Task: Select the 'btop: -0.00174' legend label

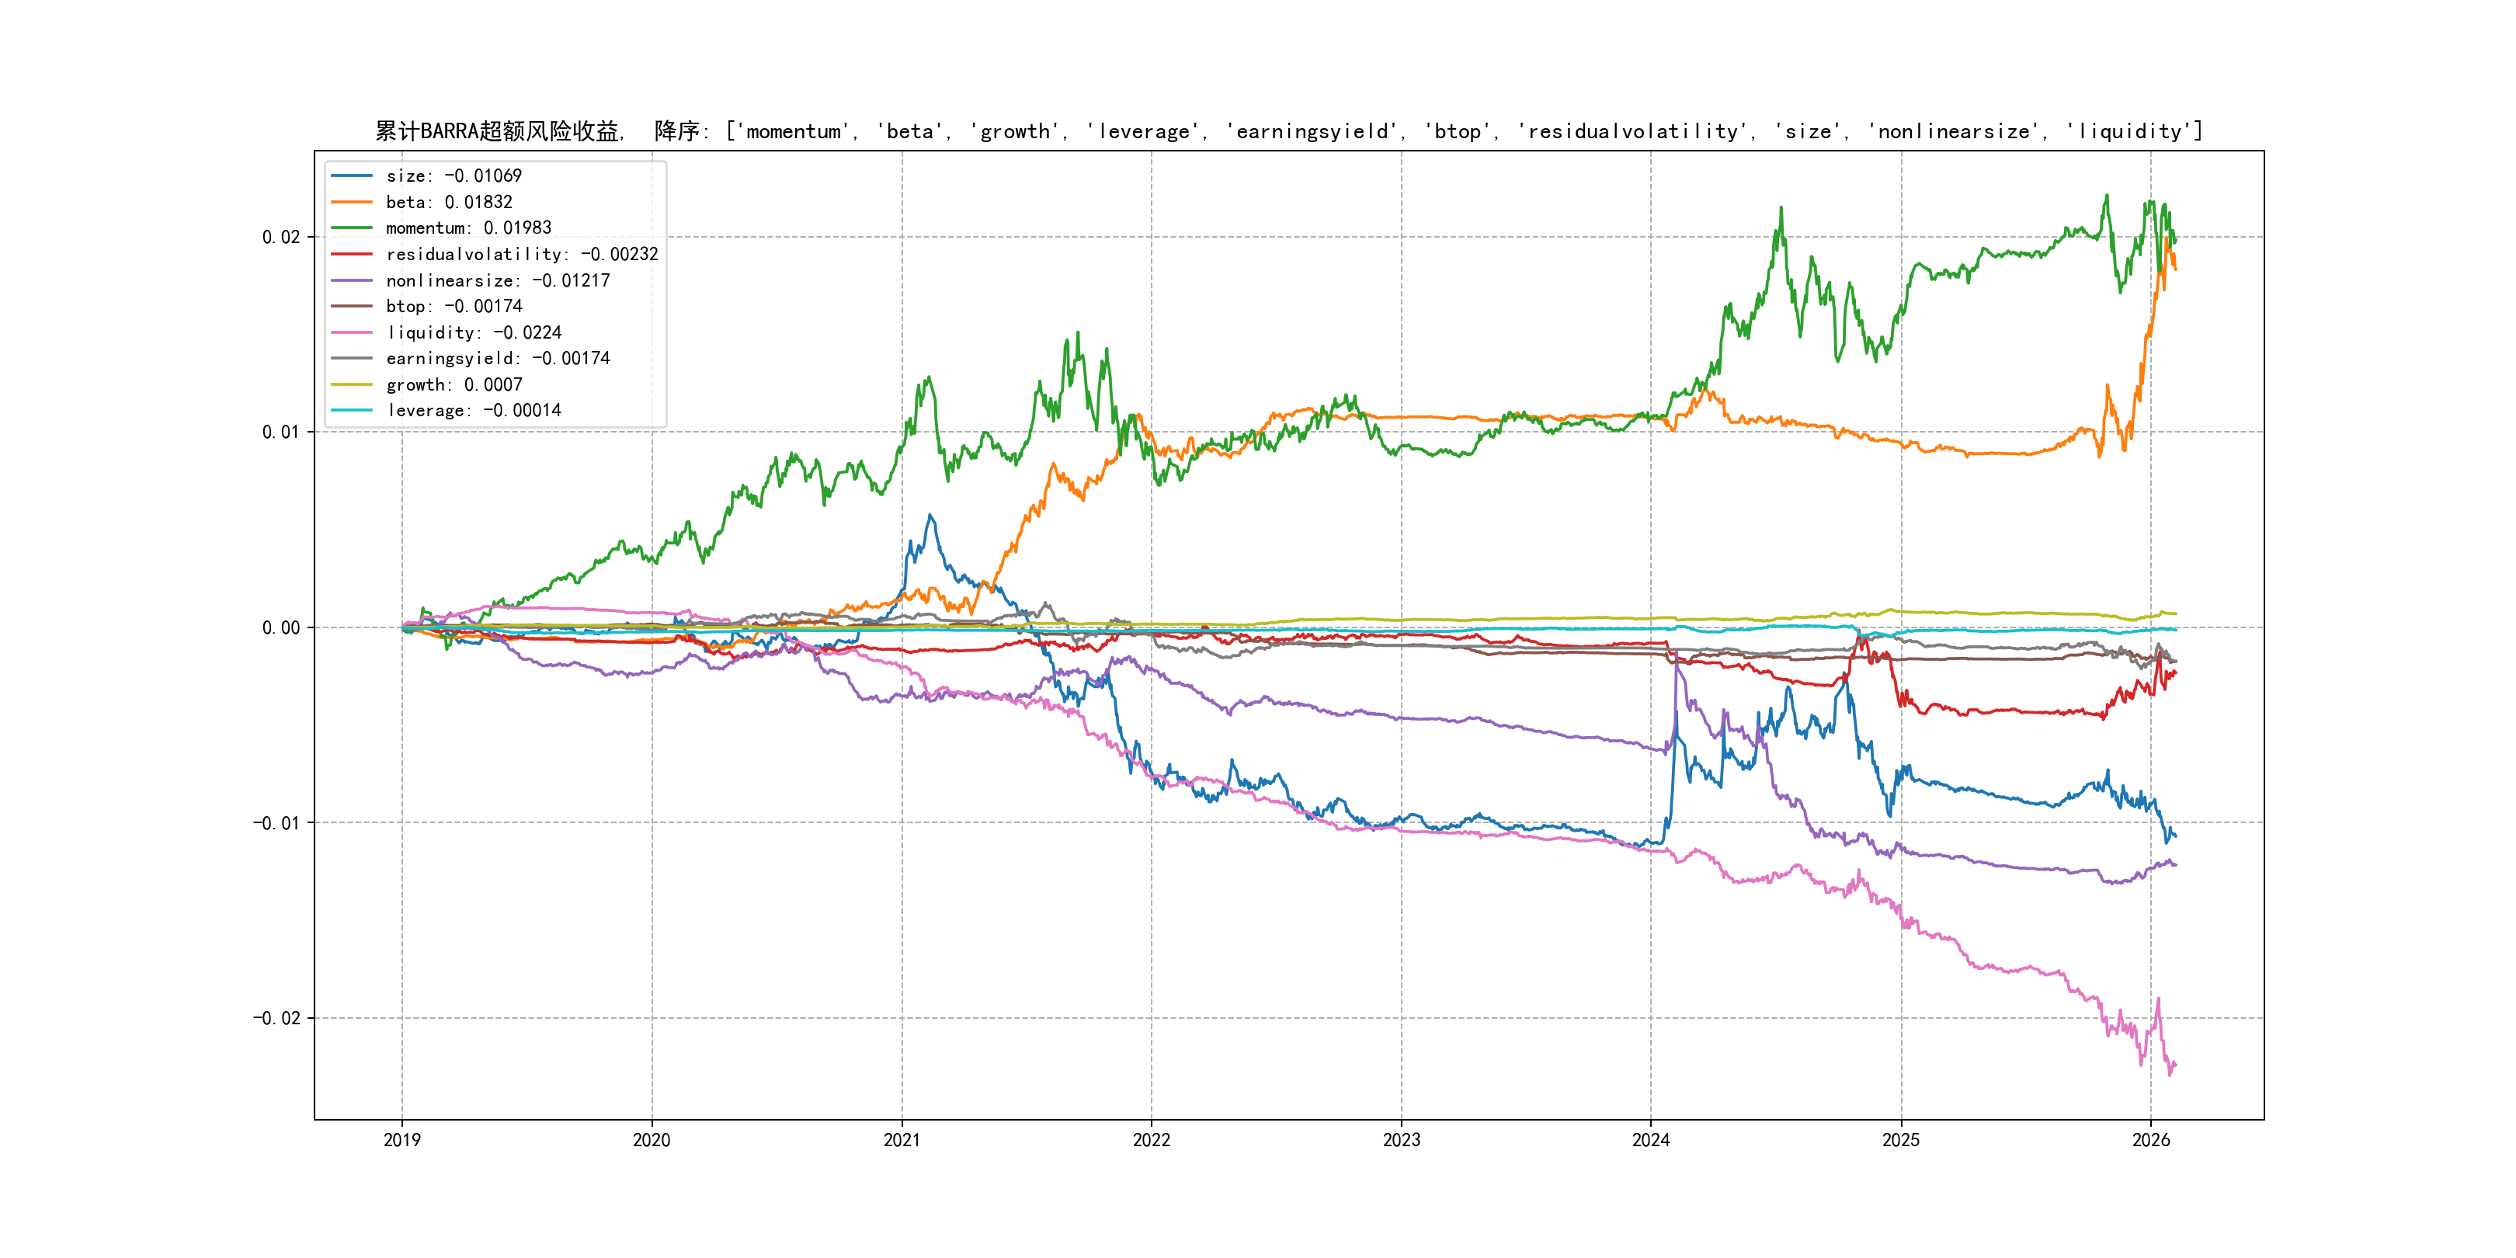Action: point(454,306)
